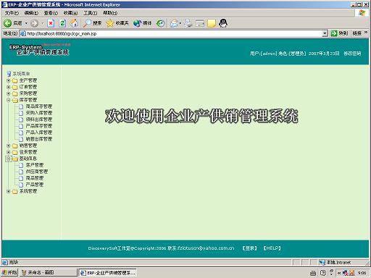Click the 修改密码 link in header
Viewport: 371px width, 278px height.
(x=352, y=54)
